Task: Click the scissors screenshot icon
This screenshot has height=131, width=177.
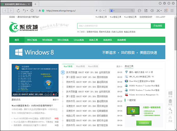Action: pyautogui.click(x=158, y=11)
